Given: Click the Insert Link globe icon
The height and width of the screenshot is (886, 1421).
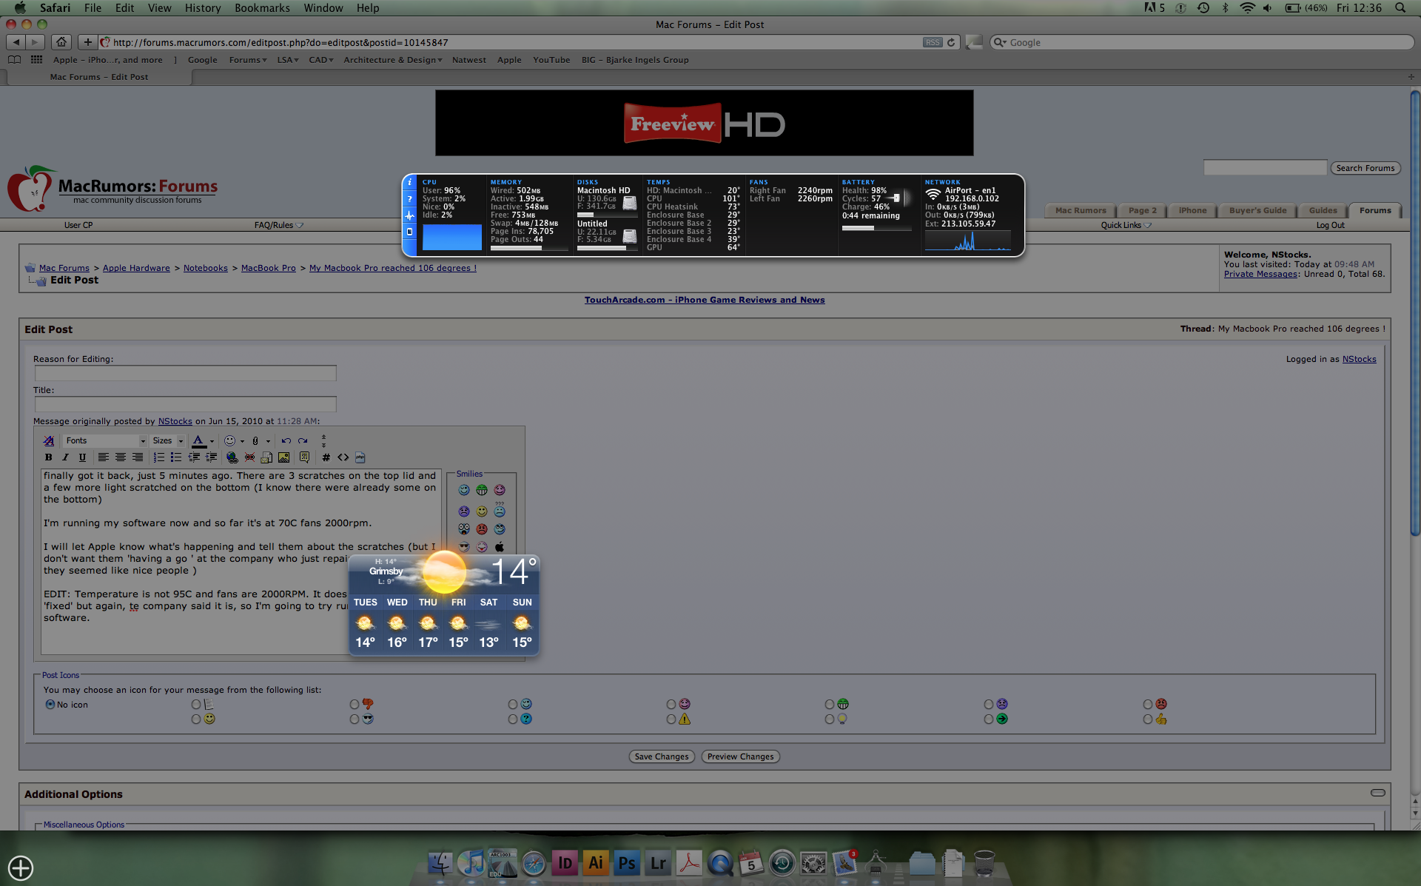Looking at the screenshot, I should (x=232, y=457).
